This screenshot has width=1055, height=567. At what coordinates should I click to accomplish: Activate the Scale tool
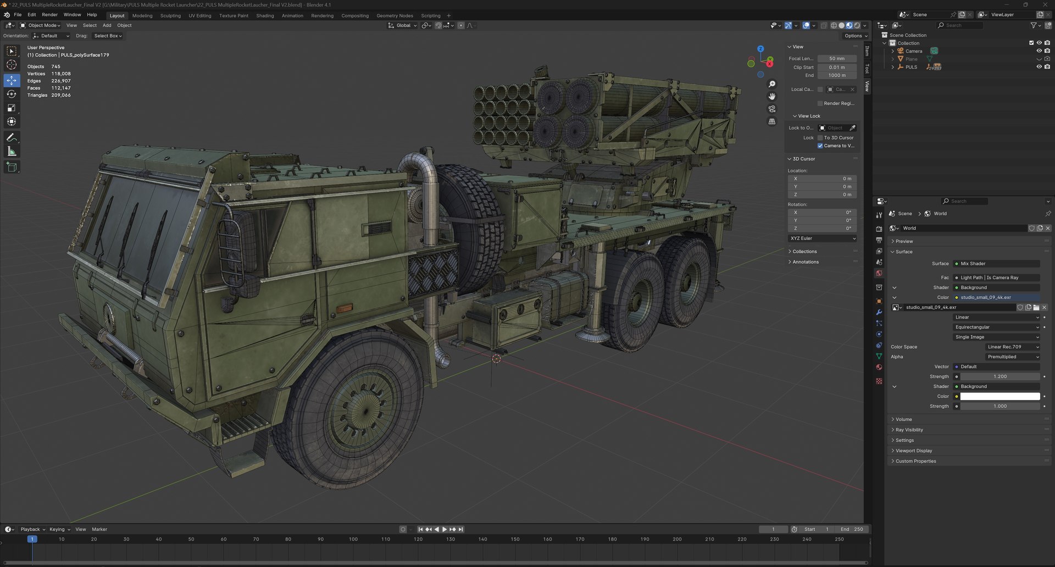coord(12,108)
